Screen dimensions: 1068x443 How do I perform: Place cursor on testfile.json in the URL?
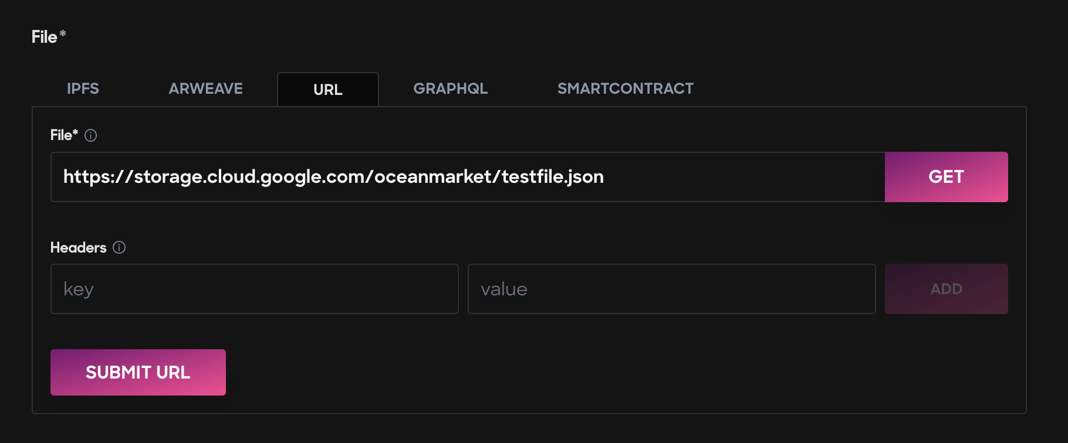click(553, 176)
